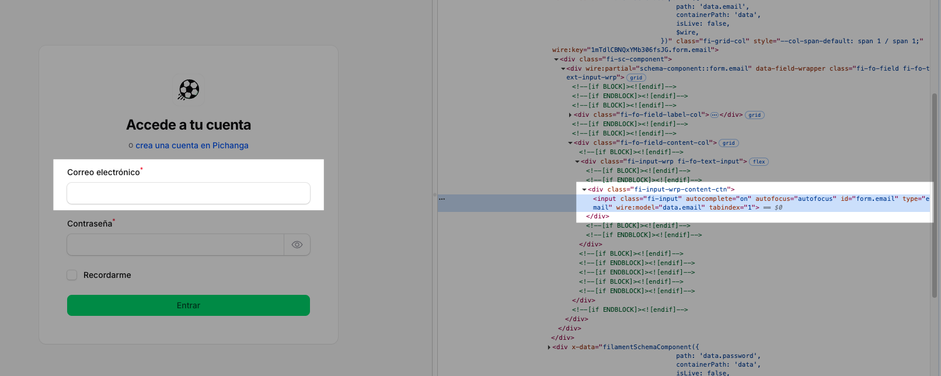Select the $wire, line in DevTools
The width and height of the screenshot is (941, 376).
click(687, 33)
